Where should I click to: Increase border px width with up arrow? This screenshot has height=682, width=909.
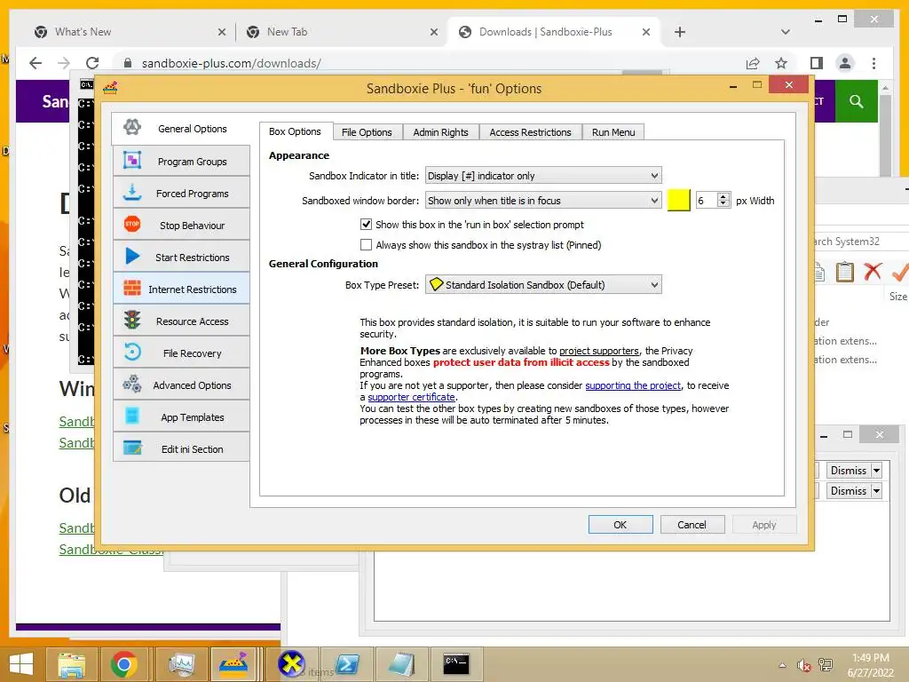723,196
